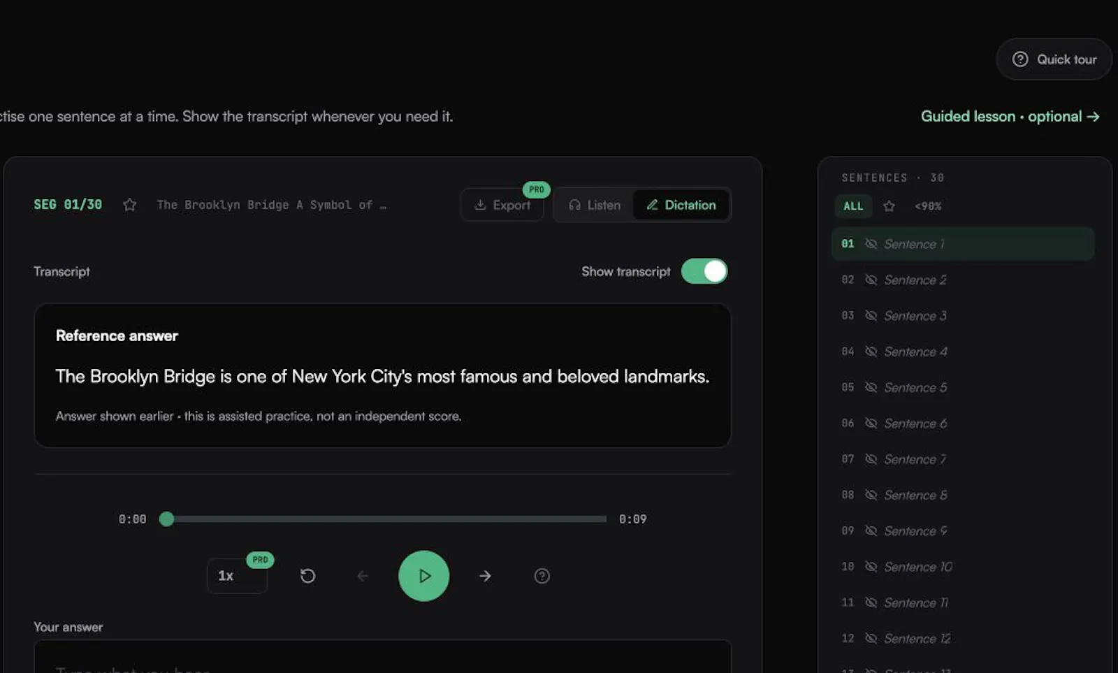Click the Brooklyn Bridge title text
The image size is (1118, 673).
pos(272,205)
